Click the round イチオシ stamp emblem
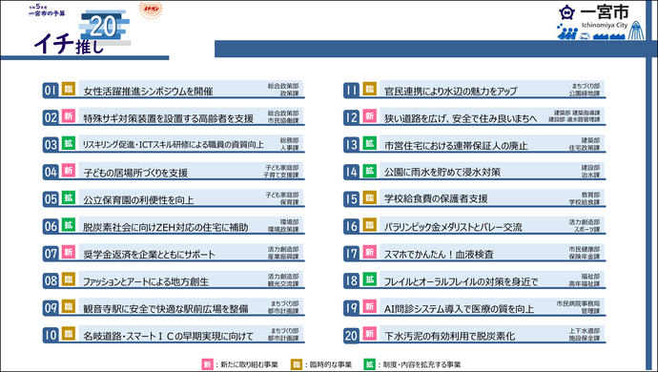This screenshot has width=658, height=372. click(x=151, y=10)
